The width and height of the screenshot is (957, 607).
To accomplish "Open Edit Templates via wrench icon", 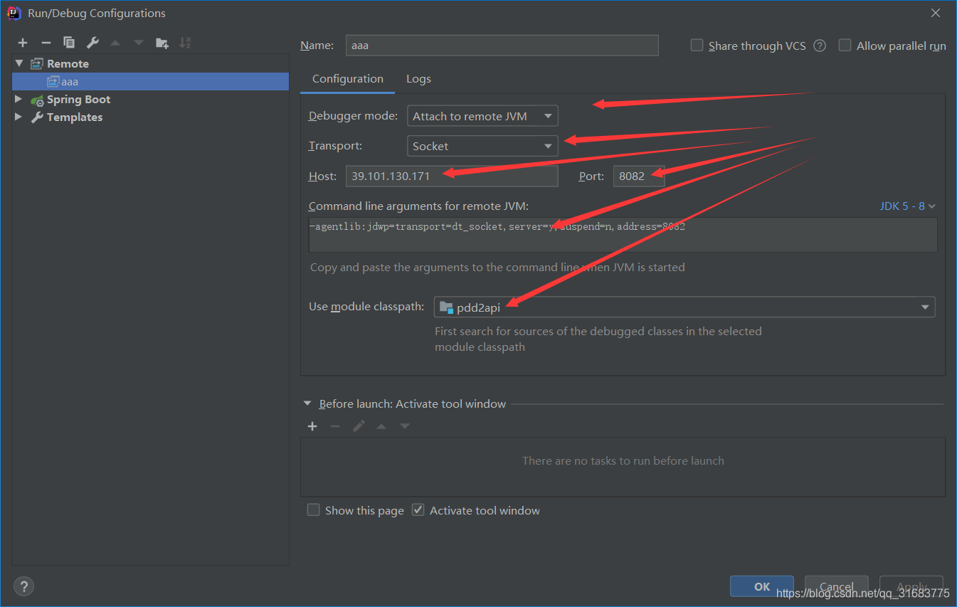I will point(92,43).
